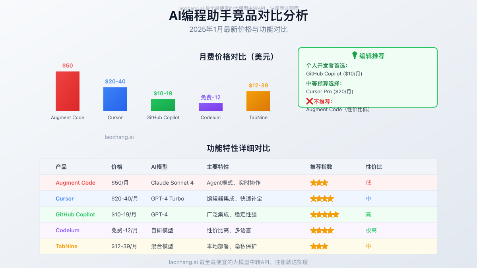
Task: Click the red 低 value in Augment Code row
Action: pos(368,183)
